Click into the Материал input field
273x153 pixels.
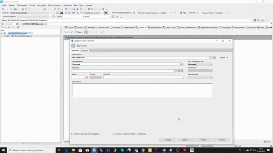[123, 71]
